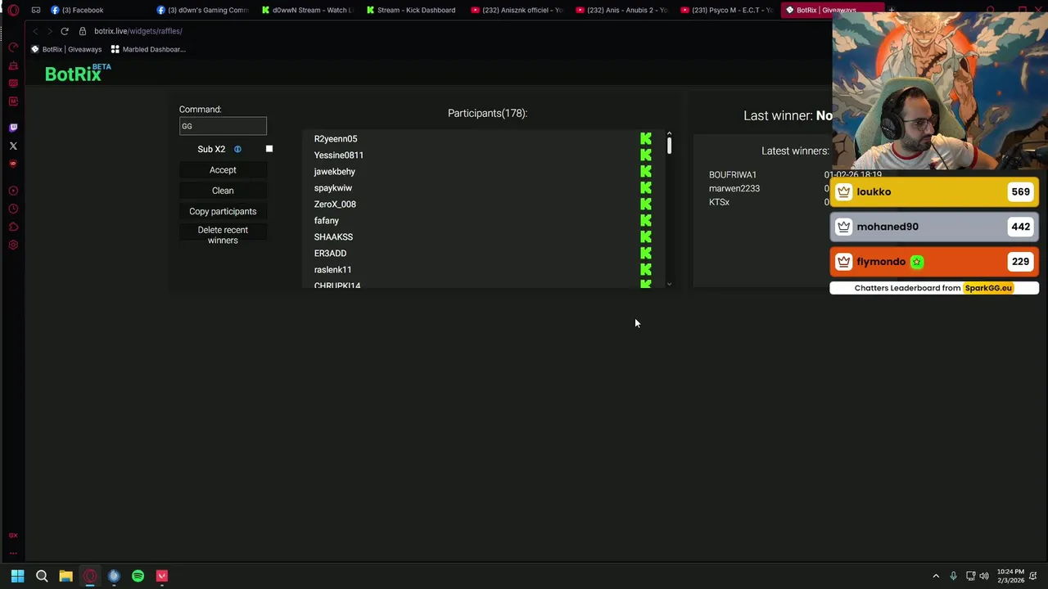Click the Command input field
This screenshot has width=1048, height=589.
click(223, 126)
